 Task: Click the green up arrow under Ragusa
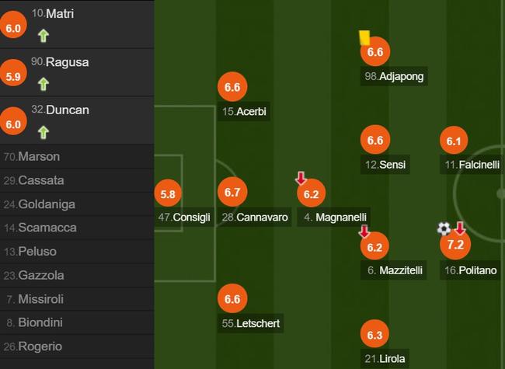click(x=44, y=84)
